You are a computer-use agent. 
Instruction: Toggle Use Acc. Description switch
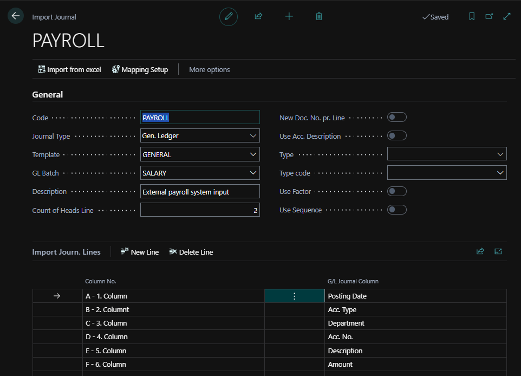[396, 136]
